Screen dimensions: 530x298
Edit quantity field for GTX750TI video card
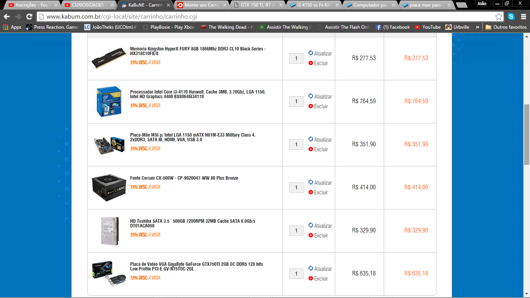(x=296, y=274)
